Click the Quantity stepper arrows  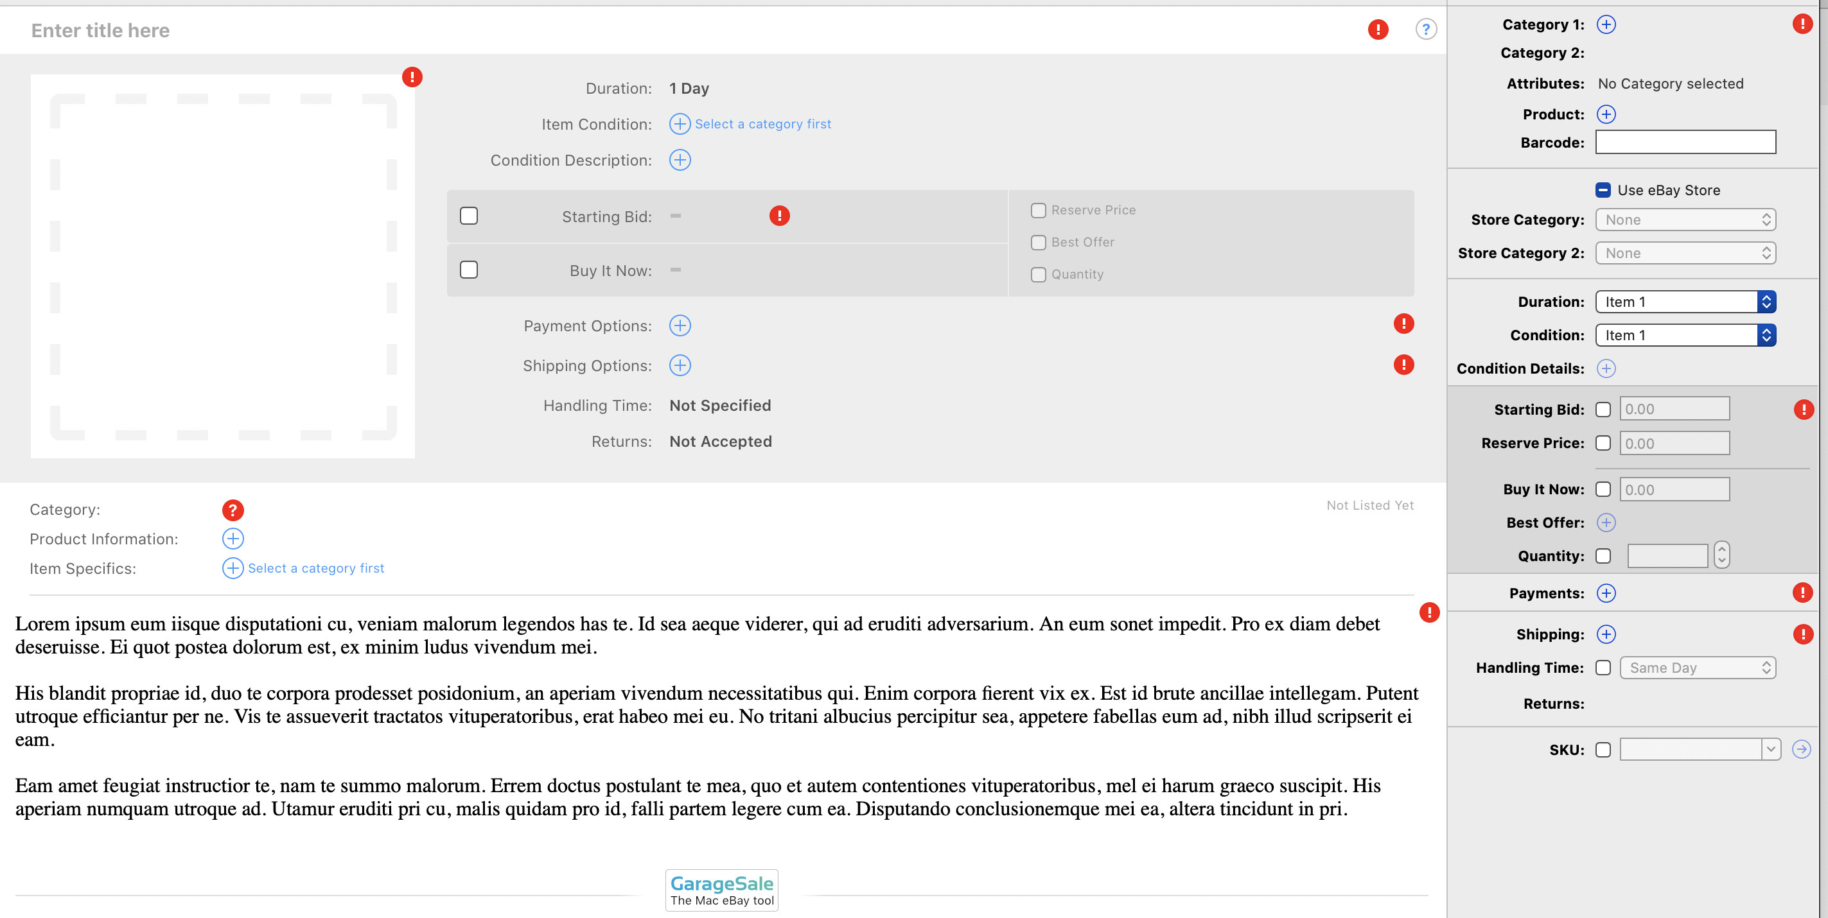1721,555
